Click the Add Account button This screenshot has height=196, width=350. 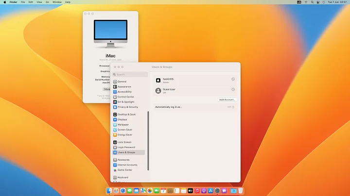coord(227,99)
